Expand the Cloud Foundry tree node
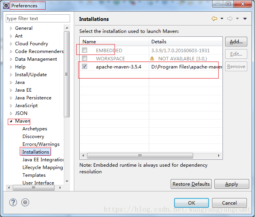The width and height of the screenshot is (255, 217). click(x=11, y=44)
